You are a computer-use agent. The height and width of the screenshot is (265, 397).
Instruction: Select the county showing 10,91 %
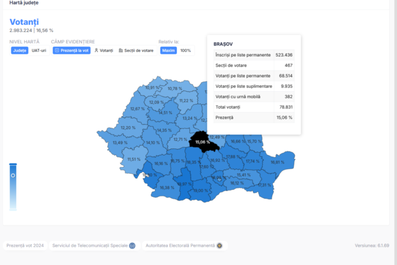point(152,87)
